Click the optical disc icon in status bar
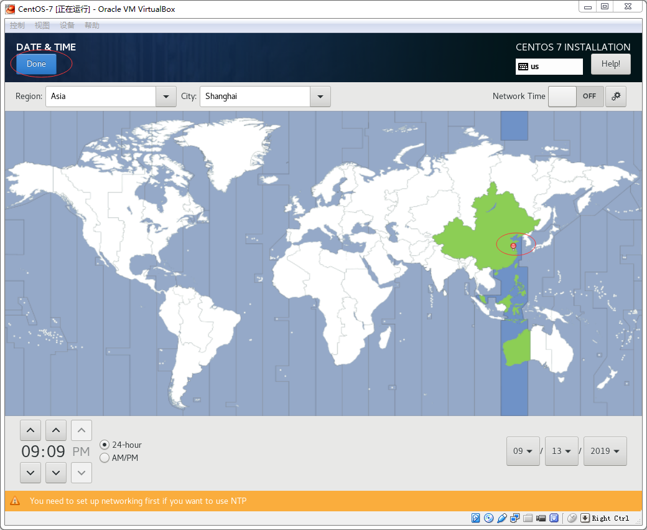This screenshot has width=647, height=530. (x=489, y=518)
